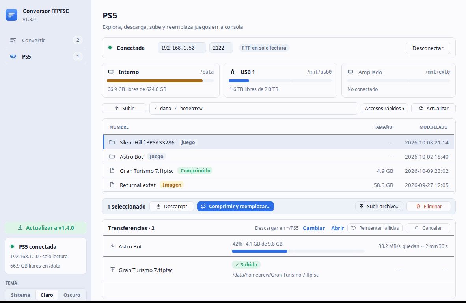Click the green connection status dot beside Conectada
This screenshot has height=303, width=466.
point(110,48)
